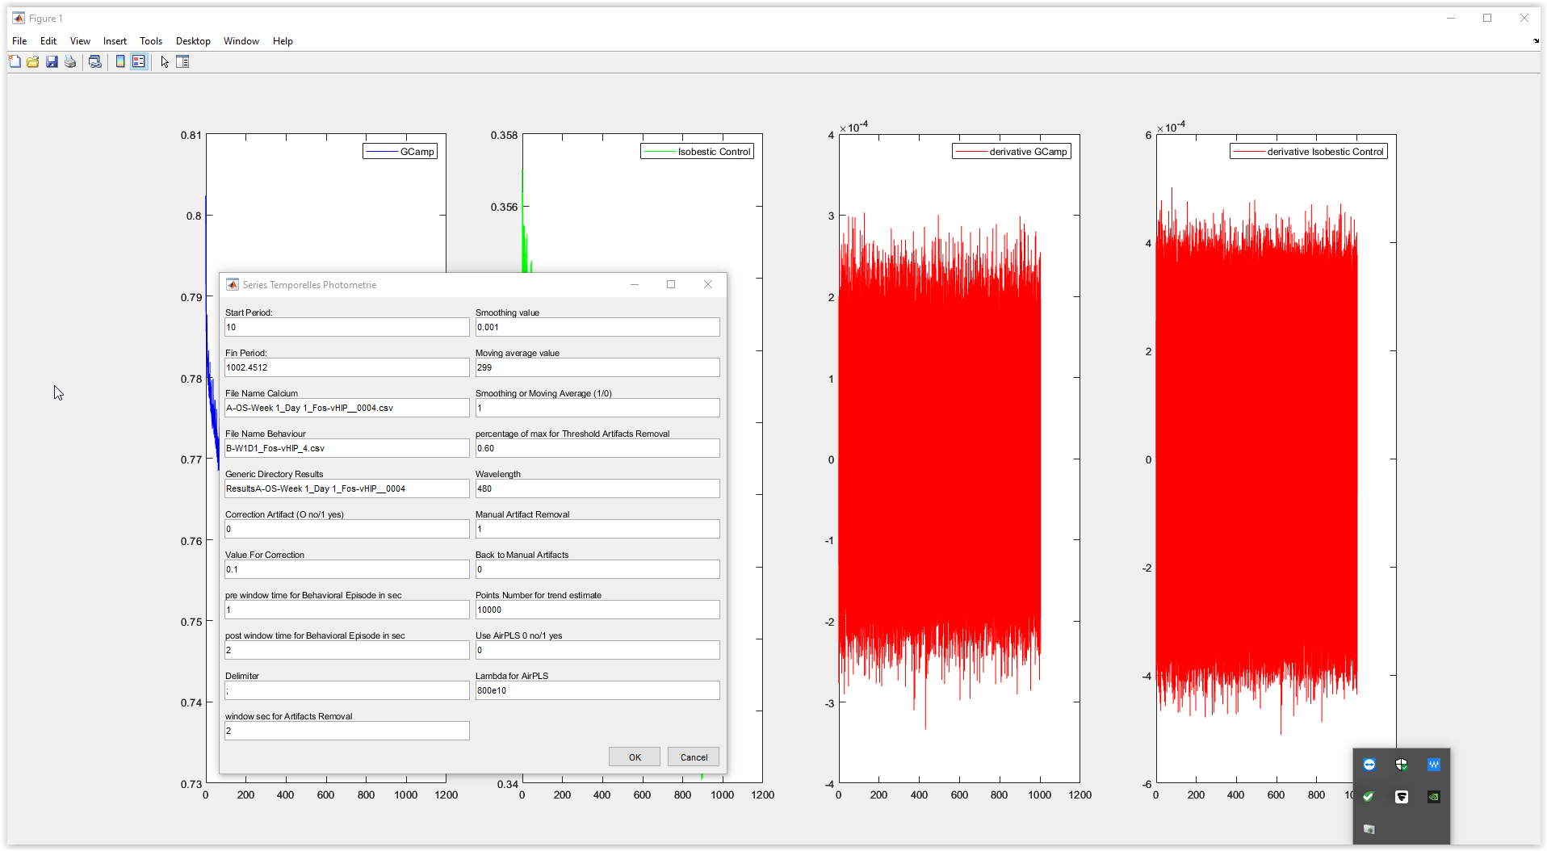Open TeamViewer from the system tray
1547x851 pixels.
(x=1369, y=765)
